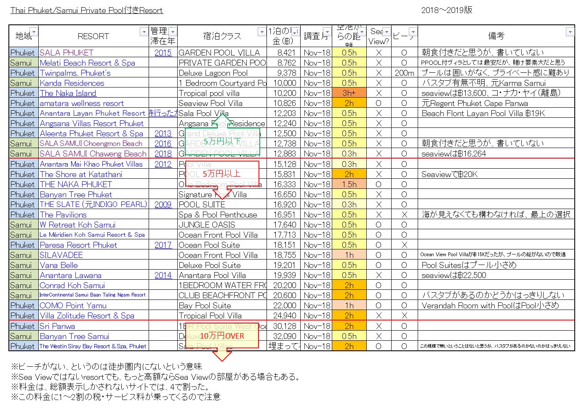Screen dimensions: 584x408
Task: Open the Anantara Lawana link
Action: click(x=70, y=275)
